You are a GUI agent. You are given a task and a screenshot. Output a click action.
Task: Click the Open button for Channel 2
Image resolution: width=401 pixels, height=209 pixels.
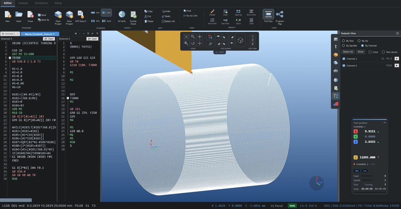(x=92, y=39)
